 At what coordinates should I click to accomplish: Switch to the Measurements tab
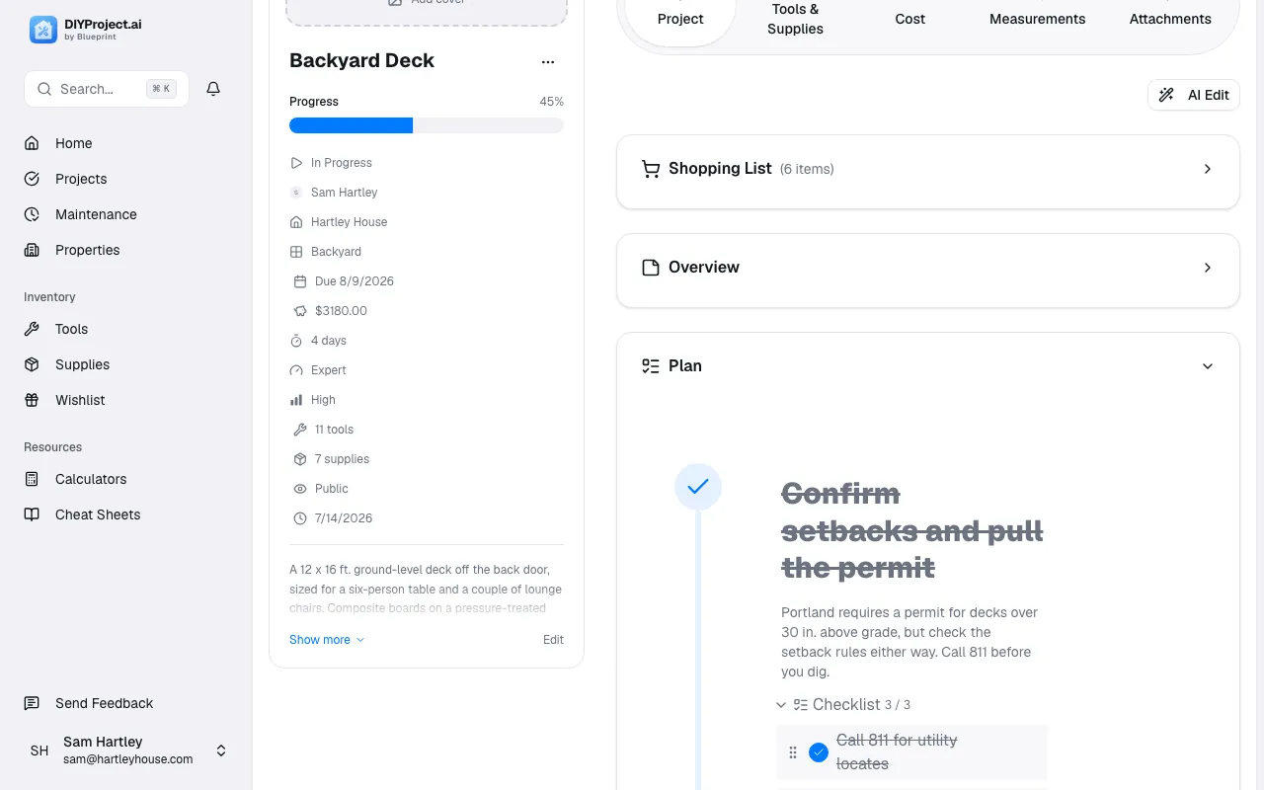click(x=1037, y=19)
